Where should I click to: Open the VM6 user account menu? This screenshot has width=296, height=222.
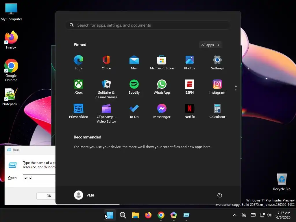[84, 195]
